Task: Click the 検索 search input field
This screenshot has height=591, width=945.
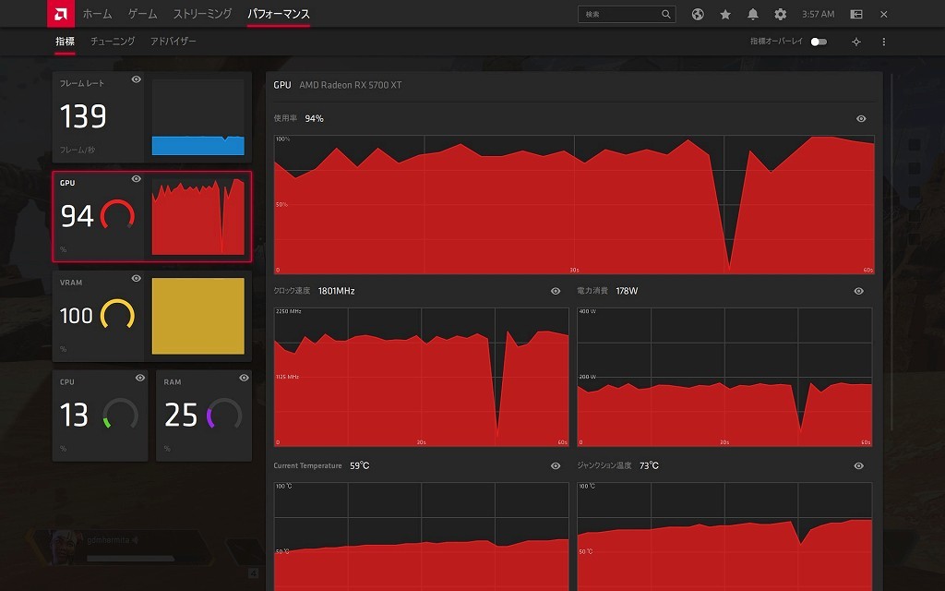Action: pos(618,15)
